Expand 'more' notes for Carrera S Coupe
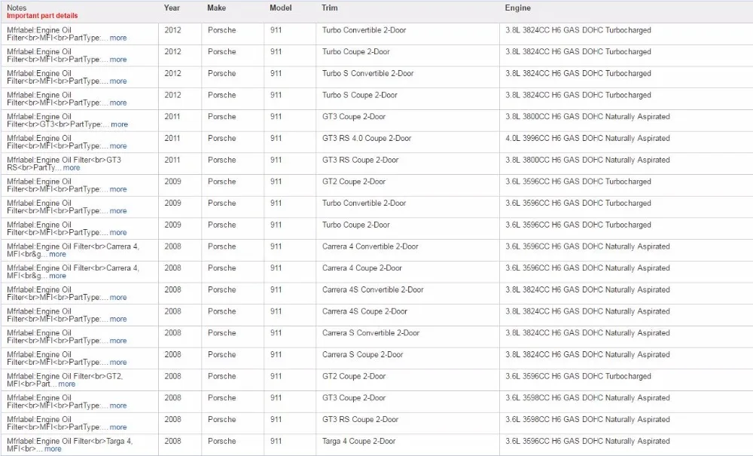 pos(118,363)
